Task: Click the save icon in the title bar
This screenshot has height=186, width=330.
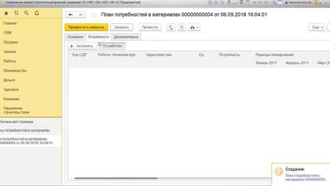Action: pos(210,3)
